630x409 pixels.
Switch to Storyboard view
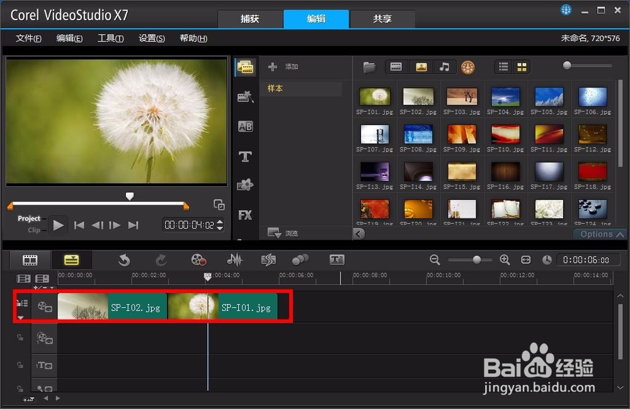click(x=30, y=260)
